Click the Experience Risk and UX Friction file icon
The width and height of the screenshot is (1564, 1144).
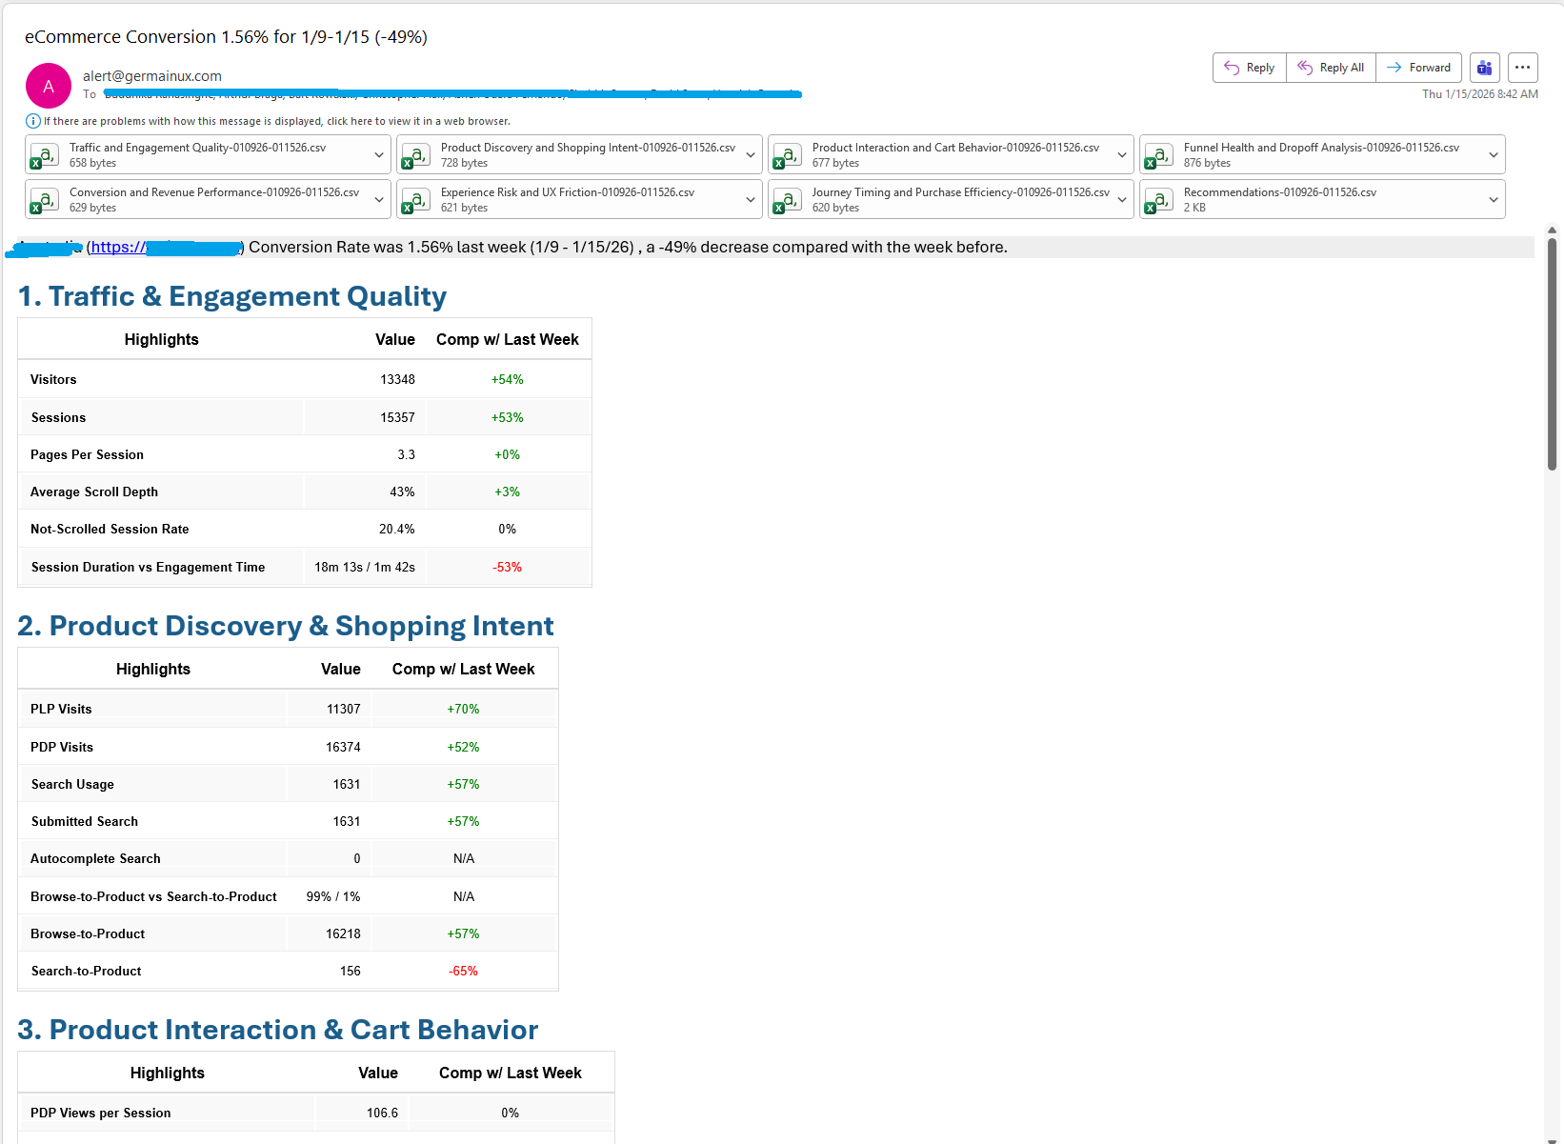pyautogui.click(x=416, y=200)
